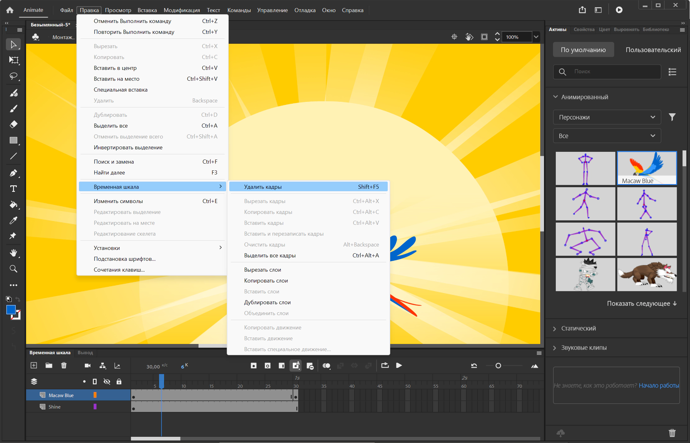Viewport: 690px width, 443px height.
Task: Toggle outline column for all layers
Action: (95, 382)
